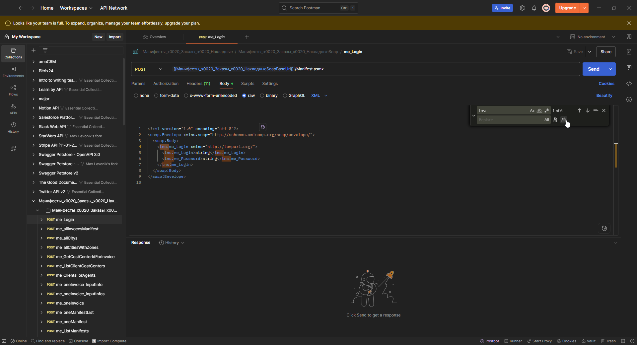This screenshot has height=345, width=637.
Task: Open the request info icon in right sidebar
Action: (x=629, y=100)
